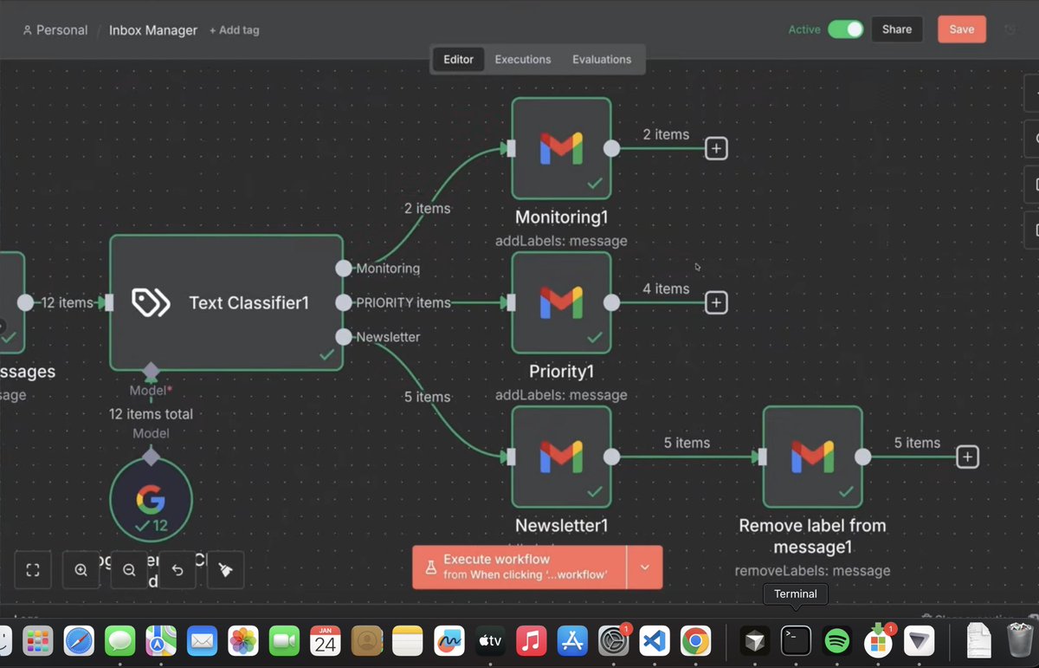Open Mail from the dock
The width and height of the screenshot is (1039, 668).
203,641
